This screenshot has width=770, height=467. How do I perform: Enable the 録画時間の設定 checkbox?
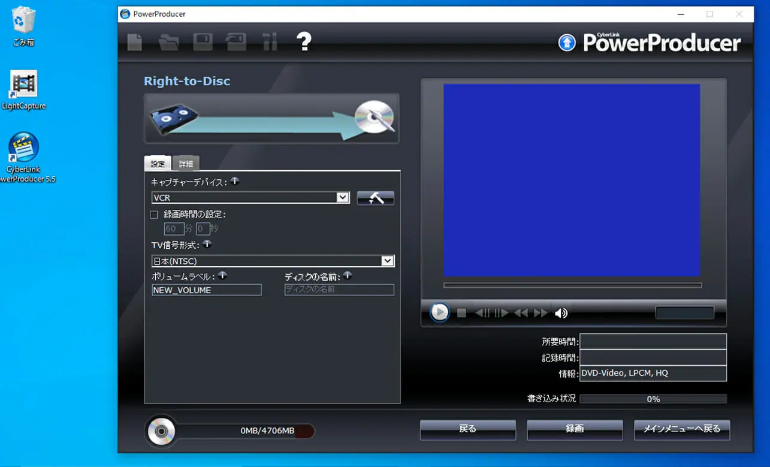[x=154, y=215]
